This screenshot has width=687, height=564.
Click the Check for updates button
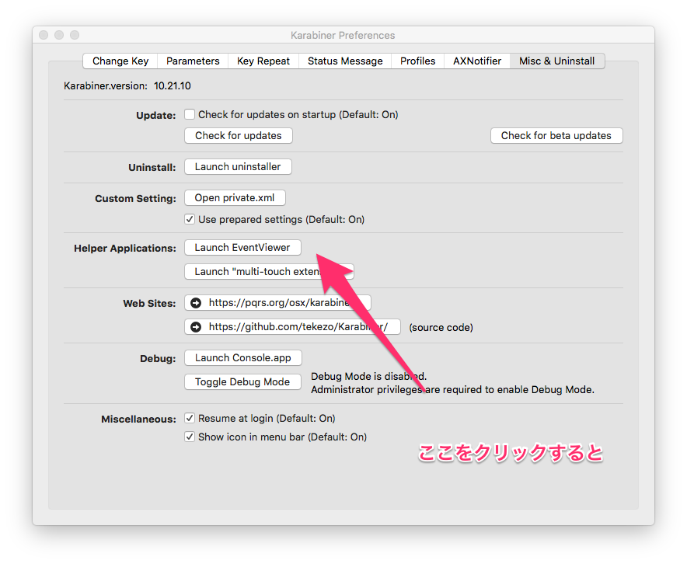click(x=239, y=136)
